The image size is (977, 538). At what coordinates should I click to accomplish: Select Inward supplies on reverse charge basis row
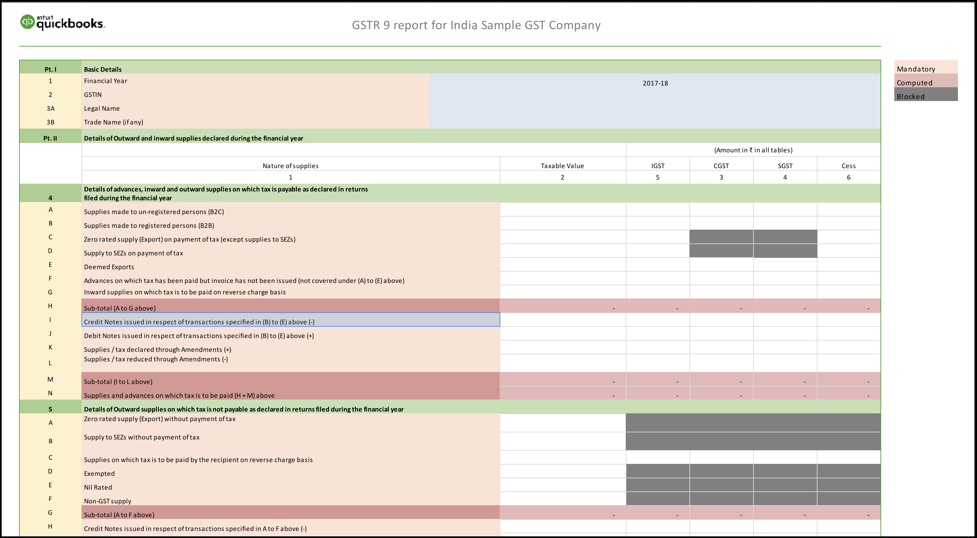point(291,292)
